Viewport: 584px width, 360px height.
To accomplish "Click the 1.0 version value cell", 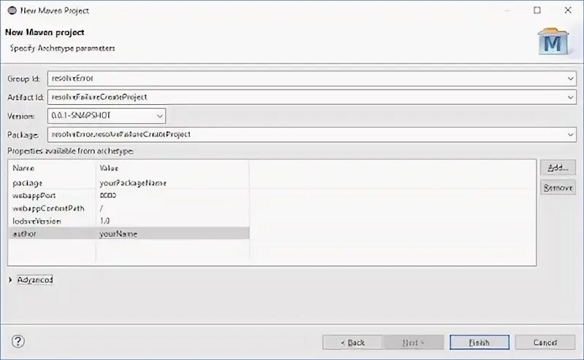I will 104,221.
